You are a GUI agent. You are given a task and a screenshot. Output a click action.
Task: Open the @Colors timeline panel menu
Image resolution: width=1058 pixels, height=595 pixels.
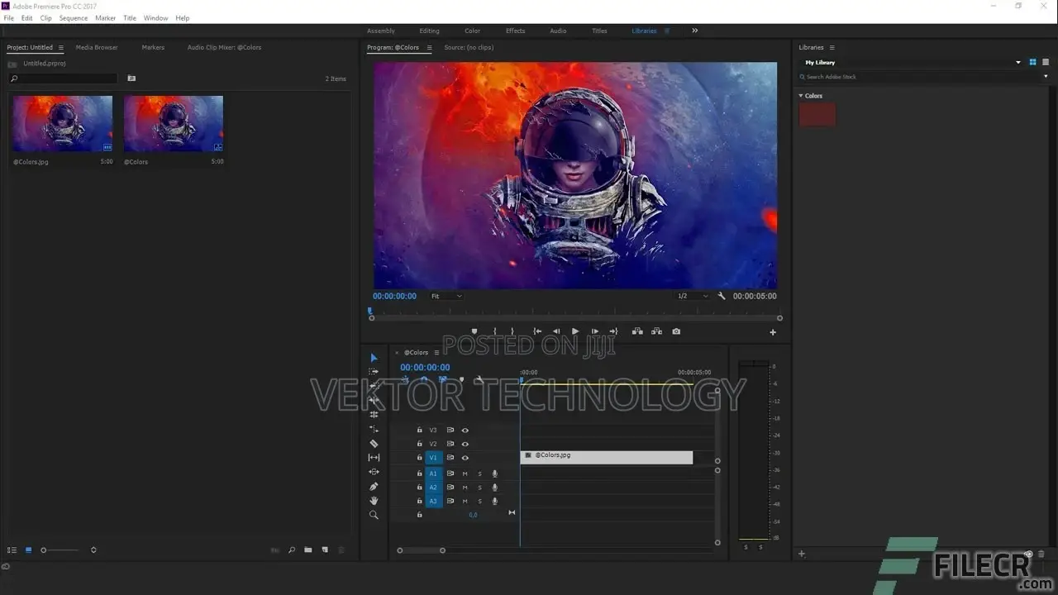(x=436, y=353)
